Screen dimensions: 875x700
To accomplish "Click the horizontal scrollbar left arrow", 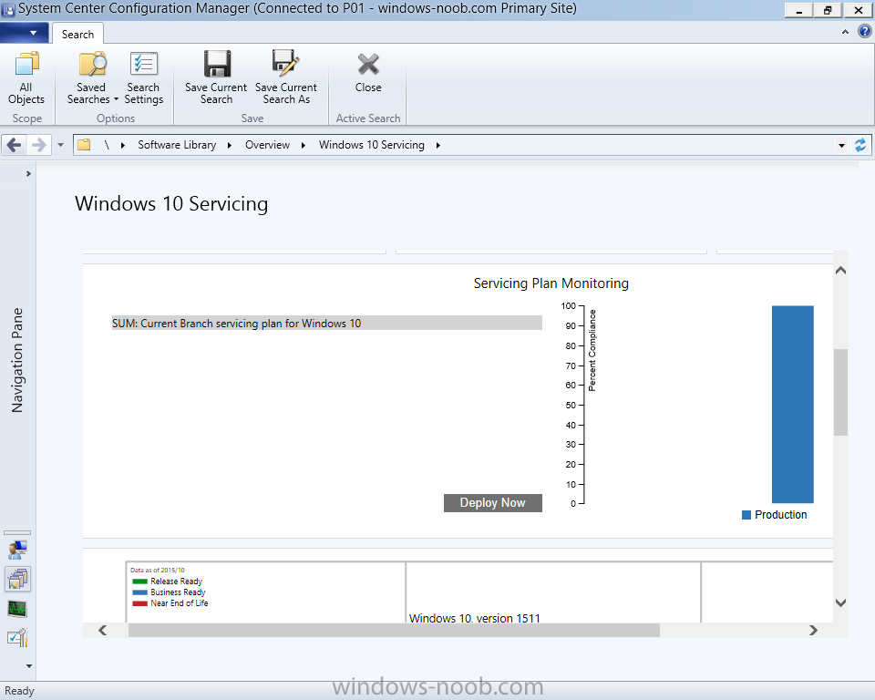I will click(x=103, y=630).
